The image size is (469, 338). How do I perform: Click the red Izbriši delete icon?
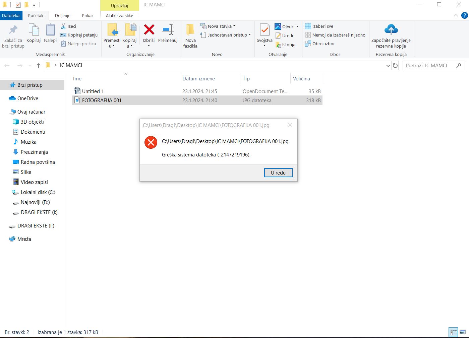(149, 30)
